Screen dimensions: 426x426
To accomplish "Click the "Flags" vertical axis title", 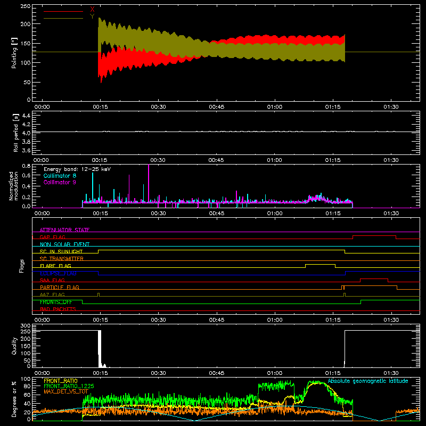I will click(22, 266).
